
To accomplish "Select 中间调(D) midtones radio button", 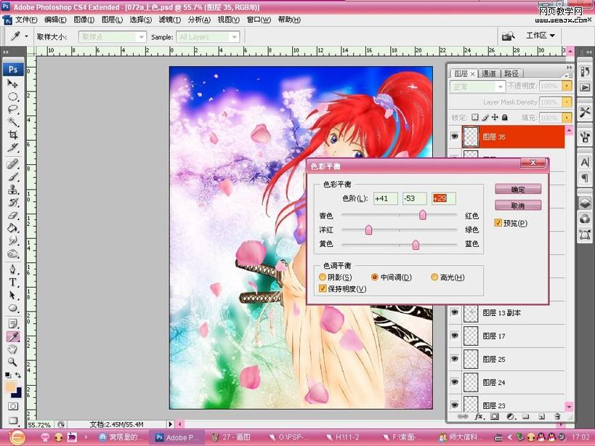I will point(375,277).
